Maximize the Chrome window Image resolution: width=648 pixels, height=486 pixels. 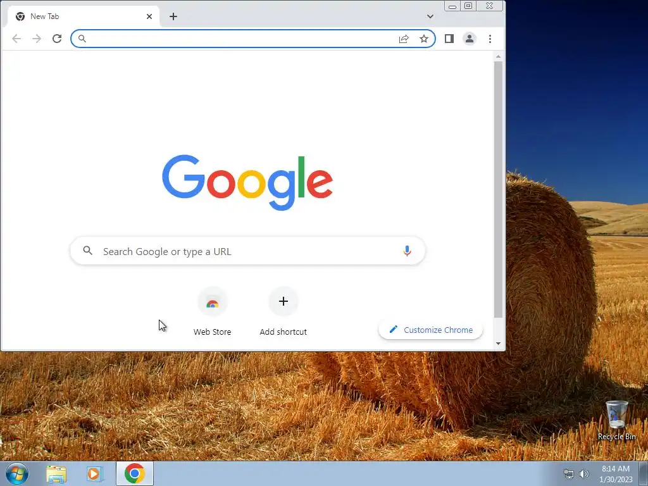(468, 6)
